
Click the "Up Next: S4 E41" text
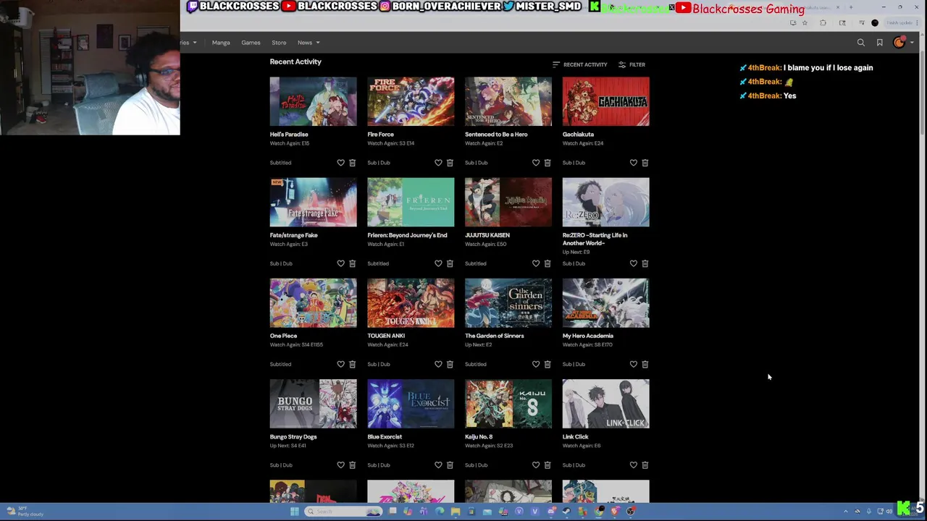pyautogui.click(x=288, y=446)
